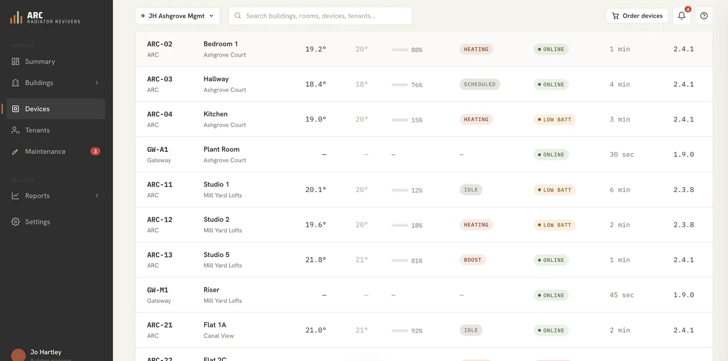Click the 30 sec last-seen value

click(x=622, y=155)
